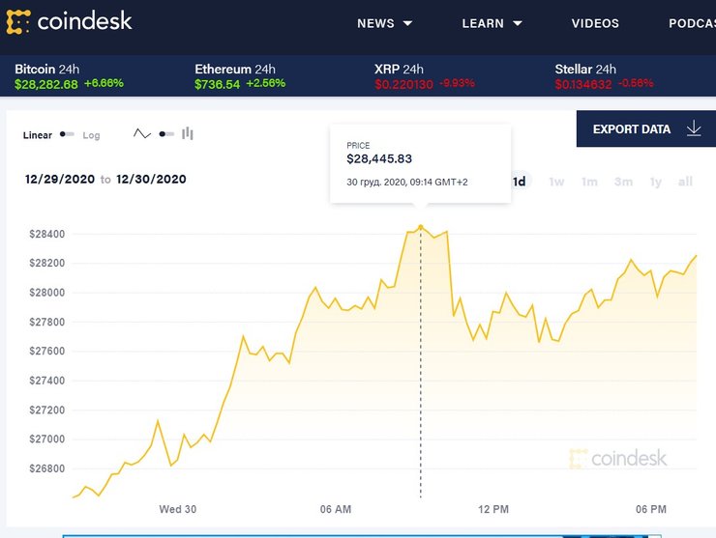The height and width of the screenshot is (538, 716).
Task: Click the 06 PM time axis label
Action: pyautogui.click(x=651, y=509)
